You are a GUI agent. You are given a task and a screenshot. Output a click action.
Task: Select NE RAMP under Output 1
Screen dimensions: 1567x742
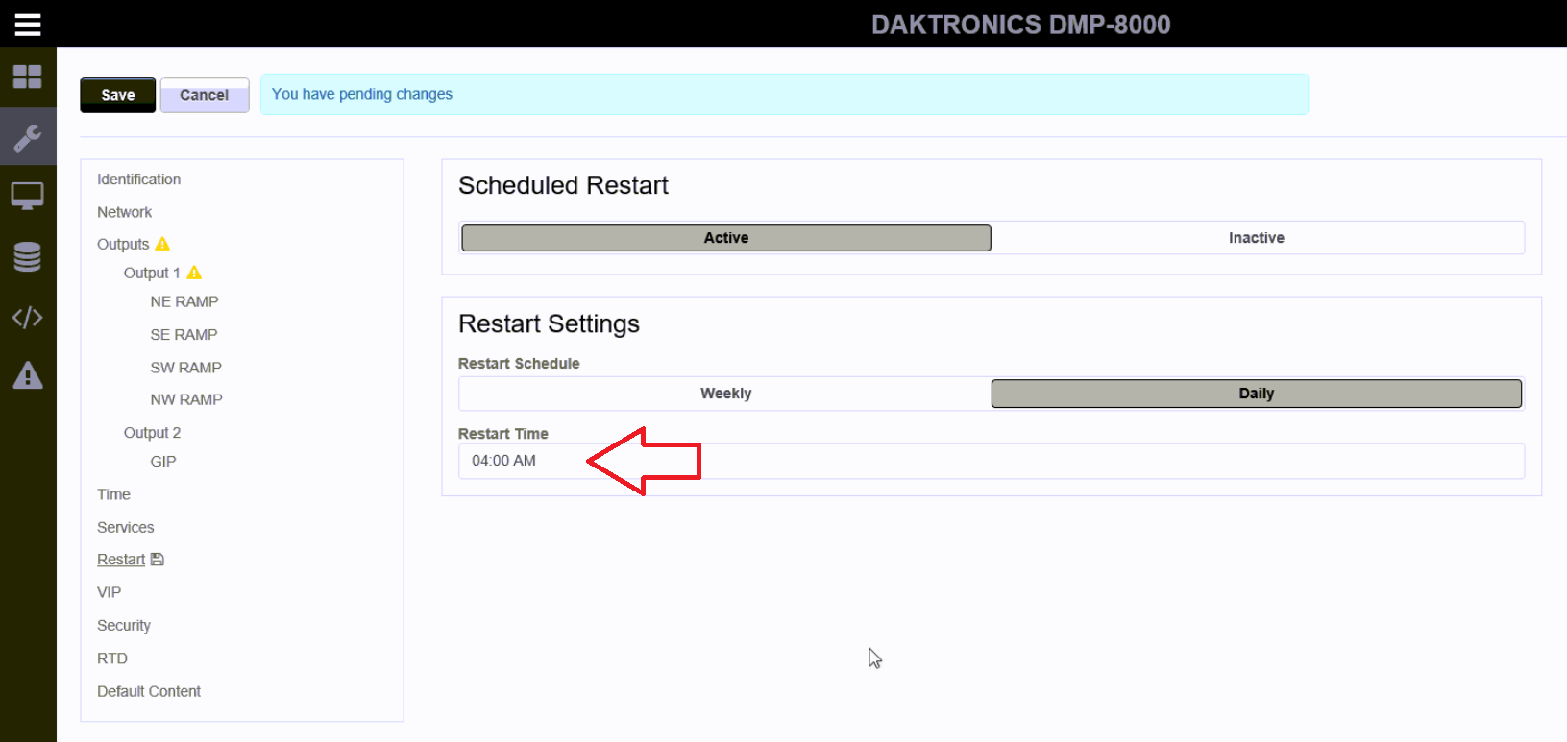(x=184, y=301)
